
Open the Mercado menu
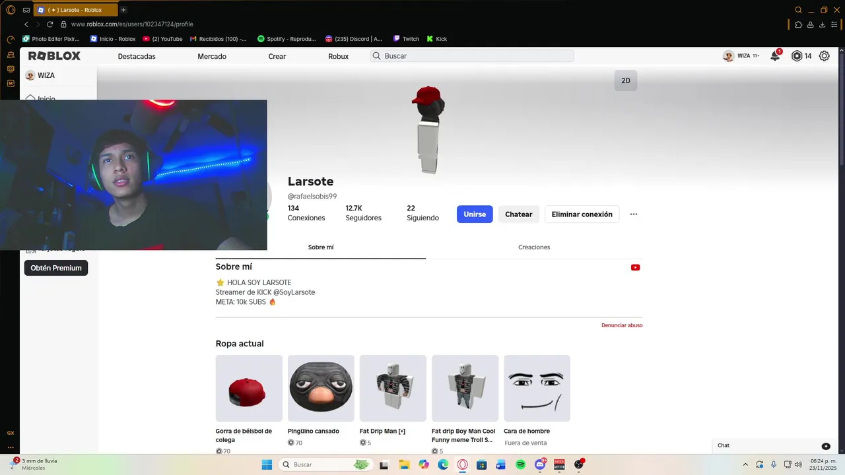click(212, 56)
